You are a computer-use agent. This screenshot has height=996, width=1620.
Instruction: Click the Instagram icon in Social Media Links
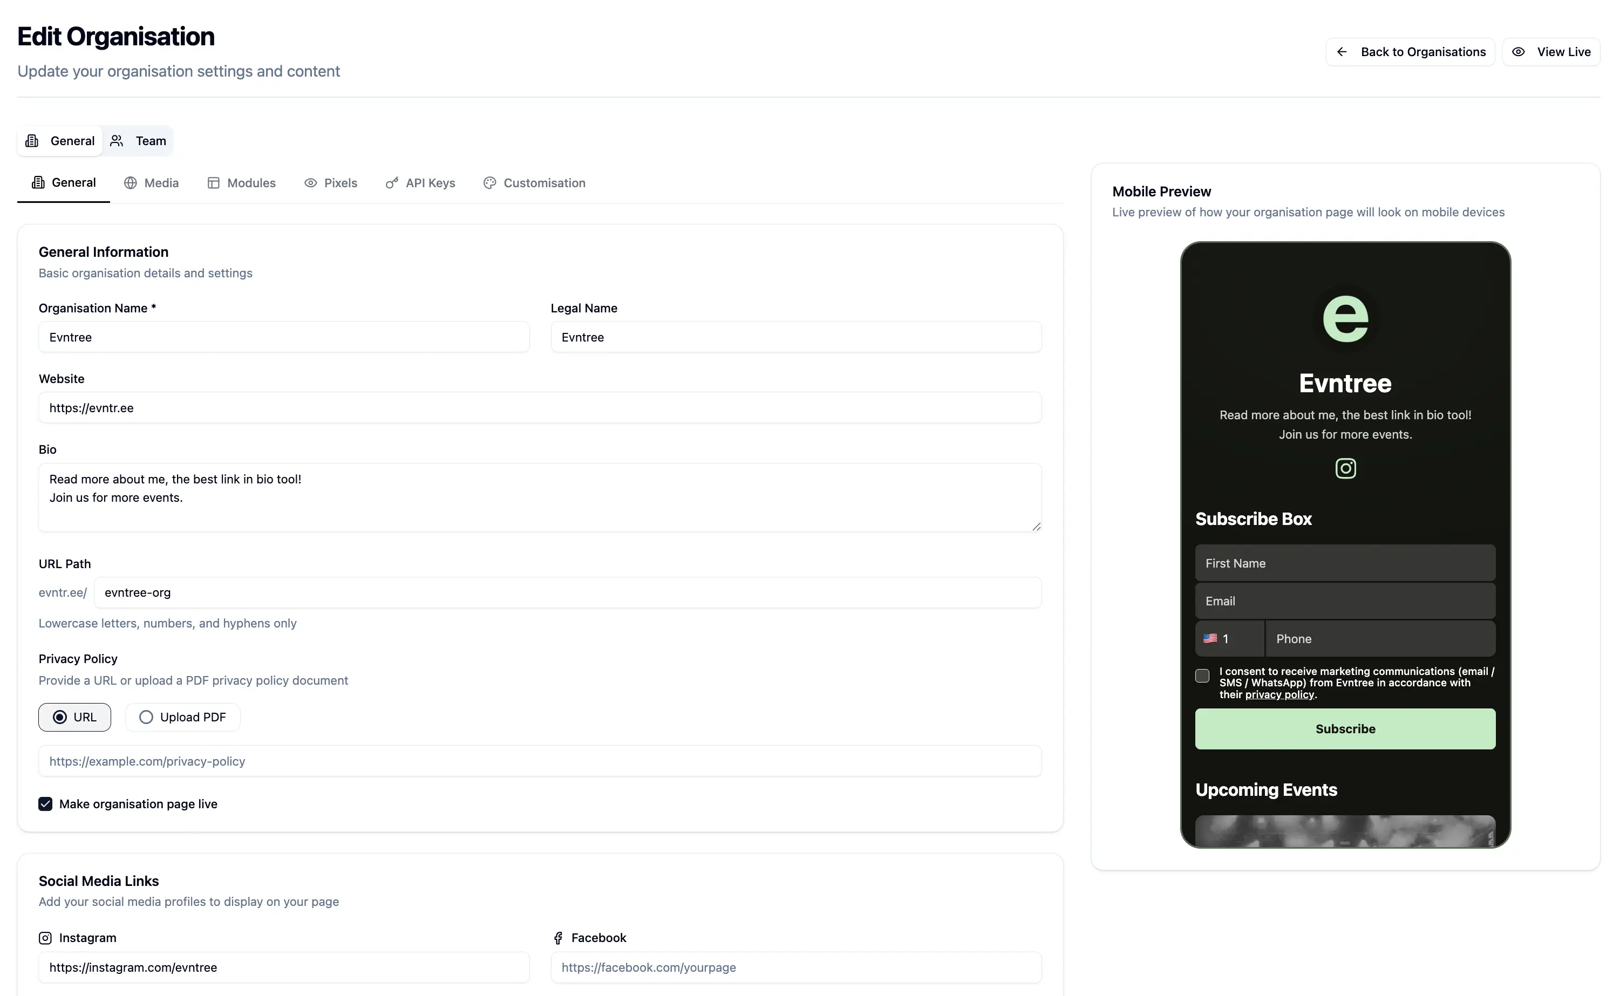45,937
